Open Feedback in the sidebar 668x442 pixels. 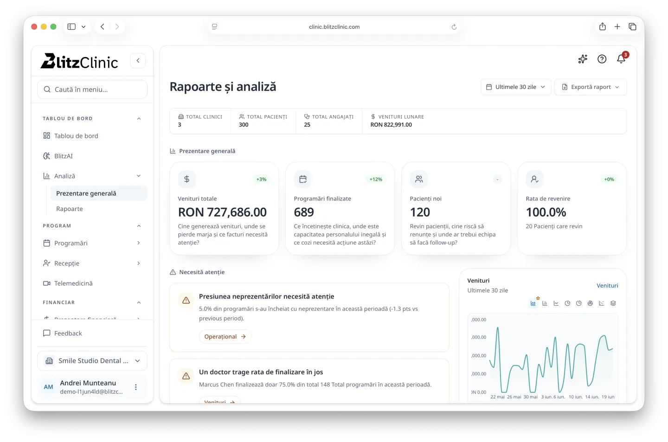(x=92, y=333)
